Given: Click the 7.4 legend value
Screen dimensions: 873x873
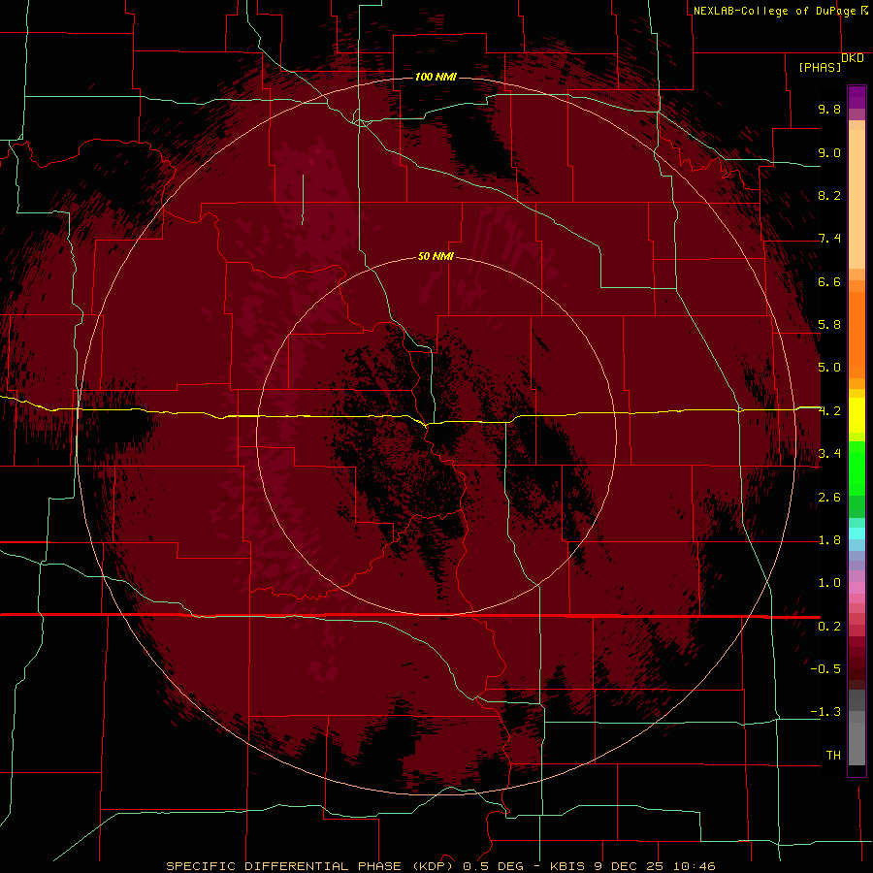Looking at the screenshot, I should tap(829, 239).
